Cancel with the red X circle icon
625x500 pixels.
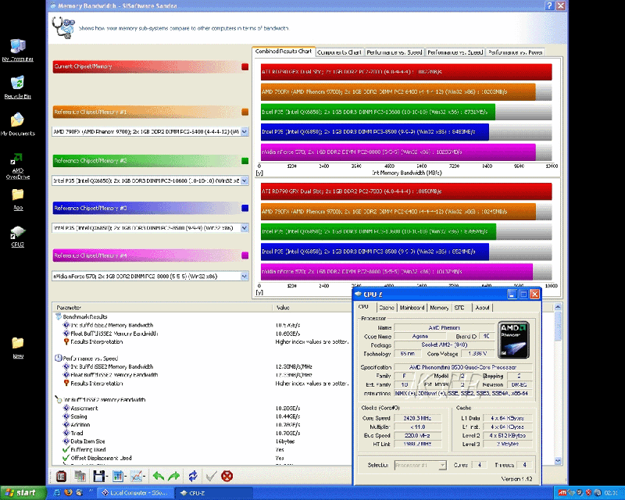[x=227, y=476]
